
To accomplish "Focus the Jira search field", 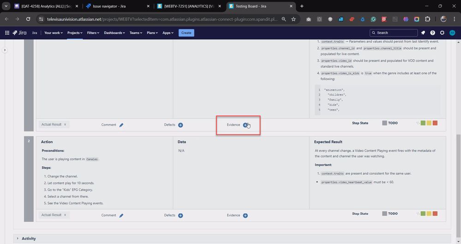I will 393,33.
